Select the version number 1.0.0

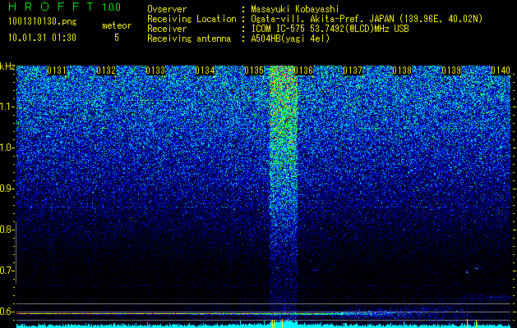point(112,7)
